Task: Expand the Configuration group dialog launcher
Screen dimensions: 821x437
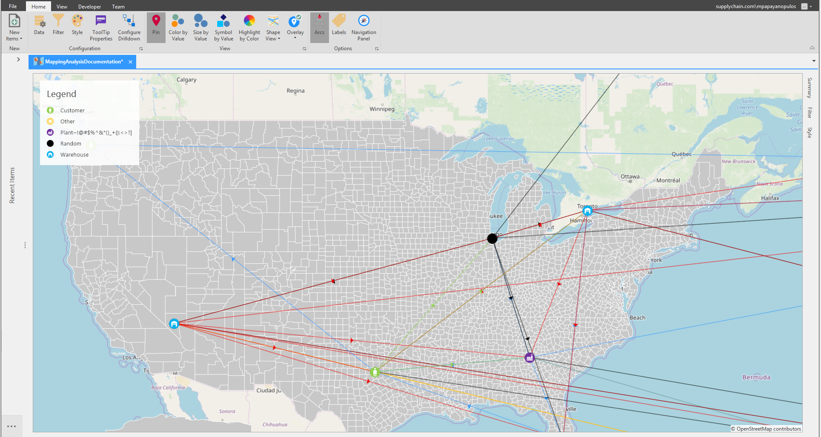Action: click(141, 49)
